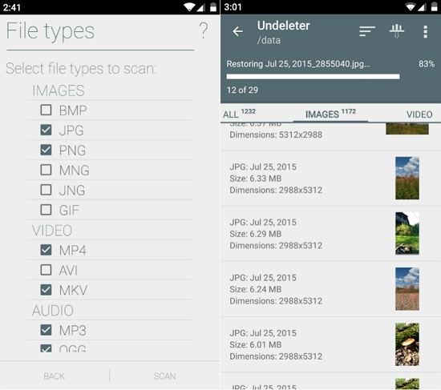Tap the BACK button

(x=54, y=376)
